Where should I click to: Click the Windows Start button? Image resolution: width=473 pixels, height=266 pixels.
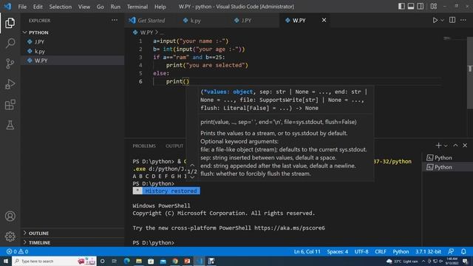point(6,261)
